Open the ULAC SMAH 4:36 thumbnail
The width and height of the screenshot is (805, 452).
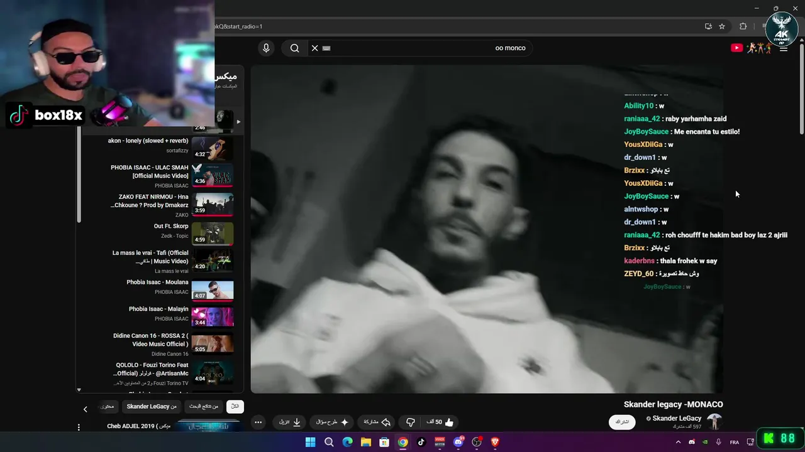pos(213,175)
